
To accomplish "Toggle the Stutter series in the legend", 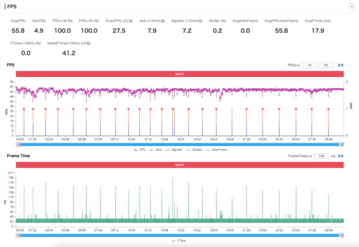I will 194,150.
